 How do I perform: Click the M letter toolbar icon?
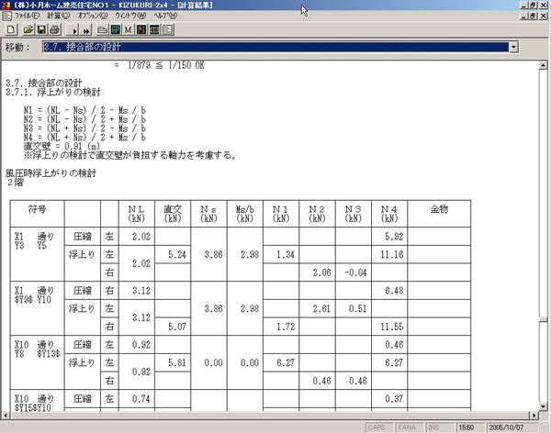[x=129, y=29]
